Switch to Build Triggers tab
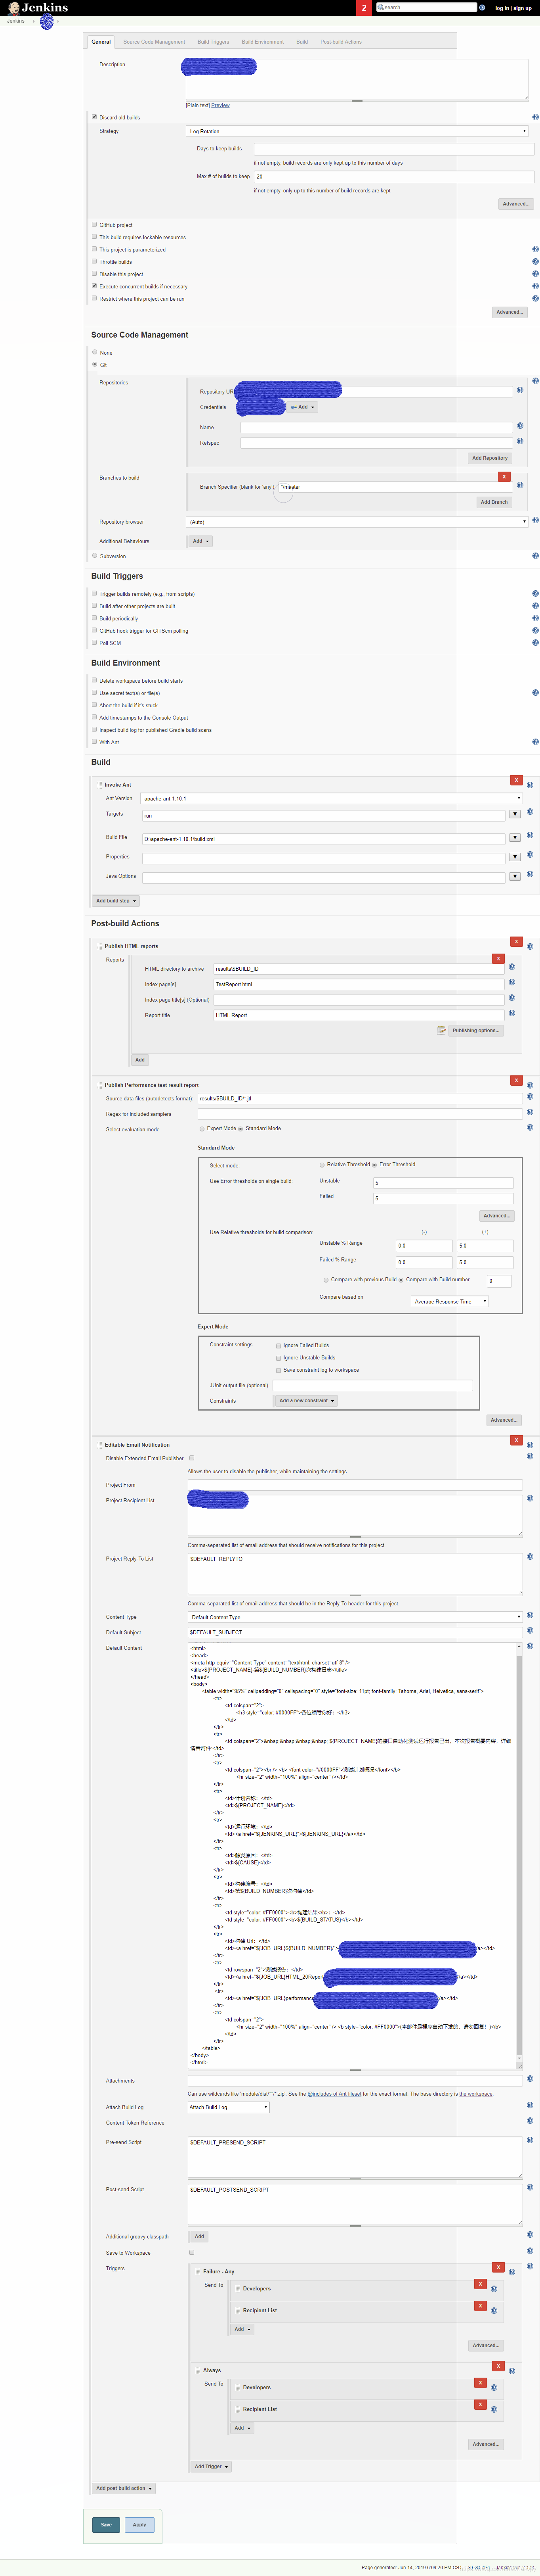540x2576 pixels. coord(213,42)
